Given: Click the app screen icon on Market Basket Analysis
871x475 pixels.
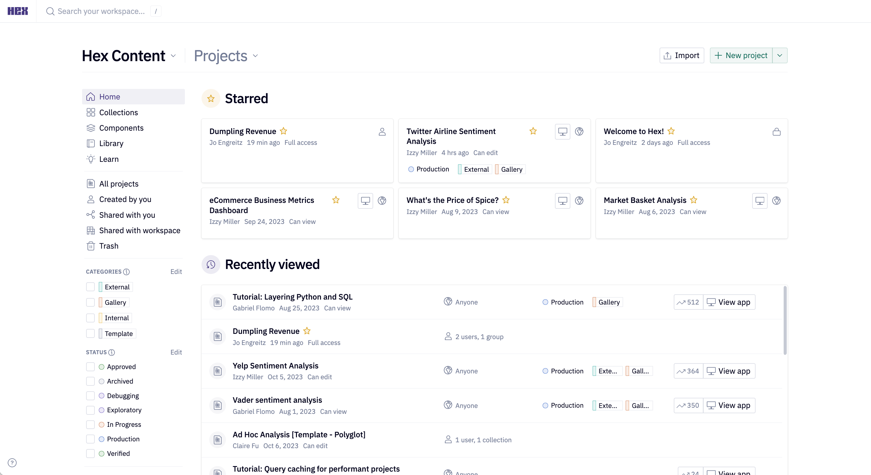Looking at the screenshot, I should click(x=759, y=201).
